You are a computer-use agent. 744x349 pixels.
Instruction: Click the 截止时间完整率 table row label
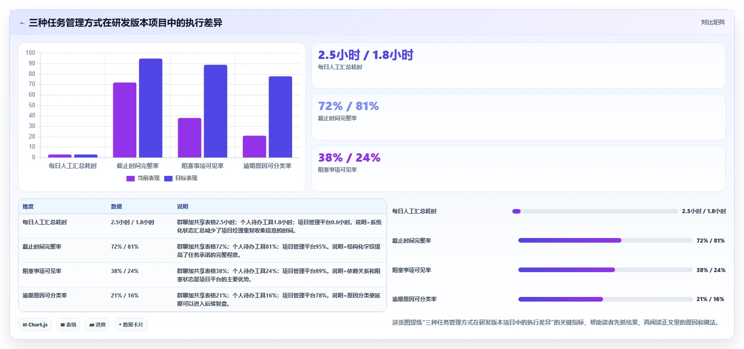(x=42, y=247)
